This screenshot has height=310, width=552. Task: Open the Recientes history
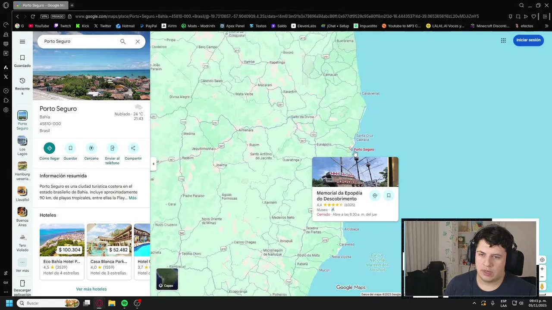coord(22,86)
